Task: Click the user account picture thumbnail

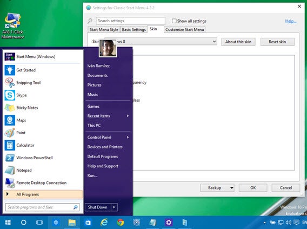Action: click(108, 48)
